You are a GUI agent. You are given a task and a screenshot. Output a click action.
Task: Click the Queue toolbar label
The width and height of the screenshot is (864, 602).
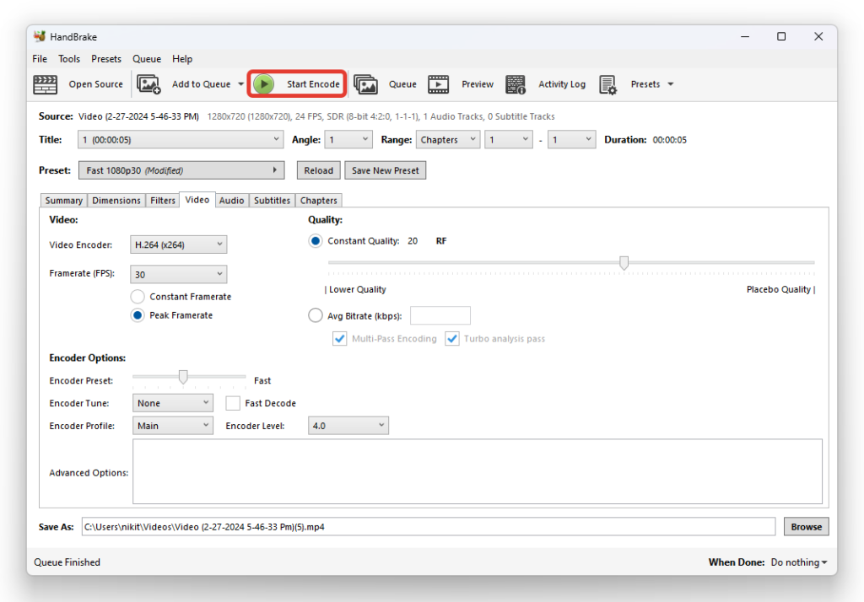[402, 84]
